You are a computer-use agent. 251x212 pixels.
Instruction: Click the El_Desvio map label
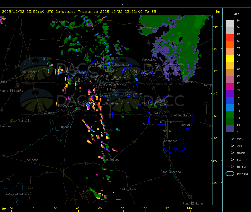[65, 106]
